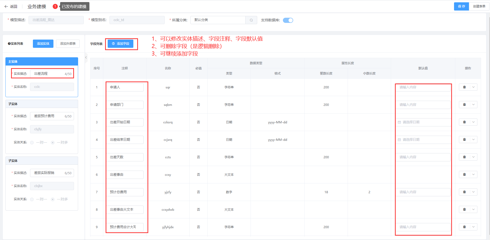Click the search icon beside 默认分类
Screen dimensions: 490x240
click(251, 20)
